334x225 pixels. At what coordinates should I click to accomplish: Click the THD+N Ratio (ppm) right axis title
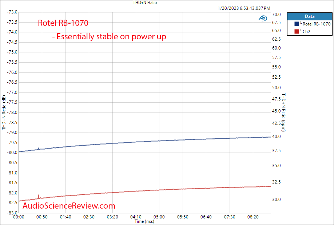(284, 112)
